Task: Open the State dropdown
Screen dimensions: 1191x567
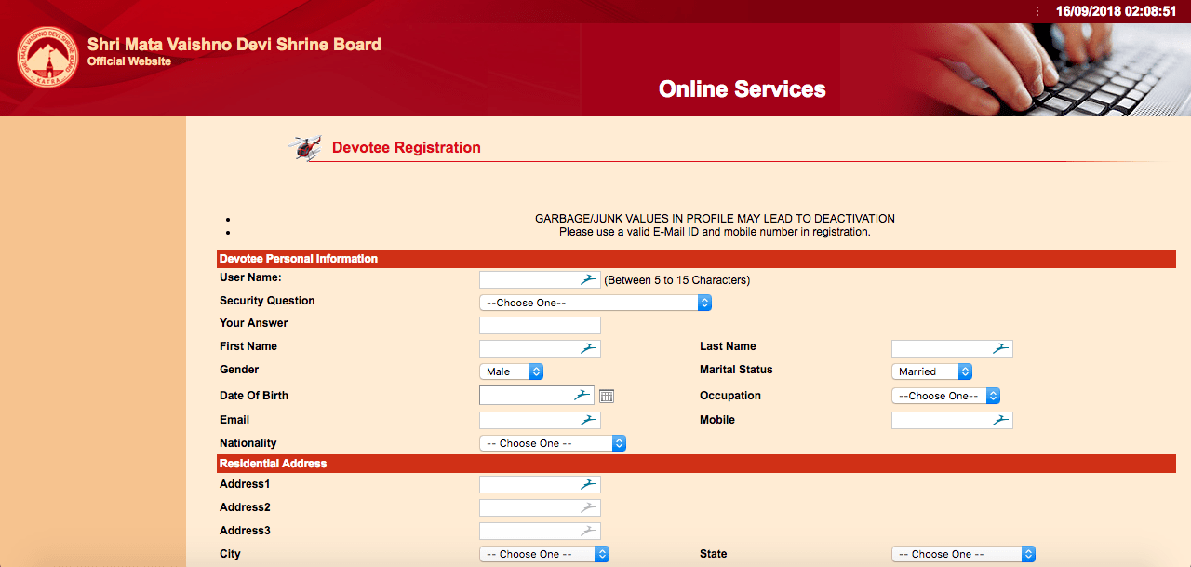Action: (x=963, y=554)
